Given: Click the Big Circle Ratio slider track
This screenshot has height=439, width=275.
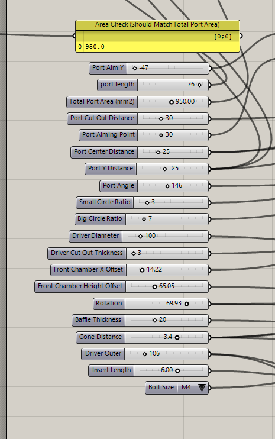Looking at the screenshot, I should click(x=167, y=219).
